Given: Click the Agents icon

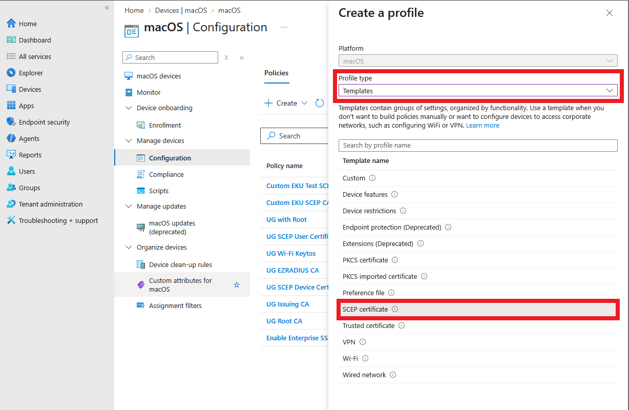Looking at the screenshot, I should pyautogui.click(x=11, y=138).
